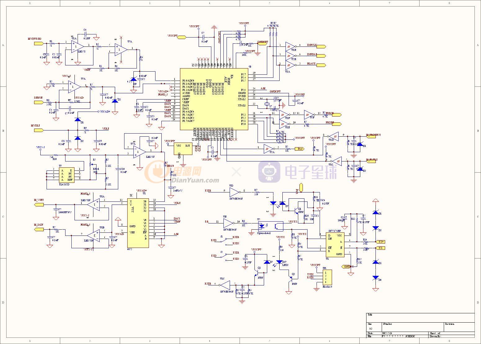
Task: Click the DSPCLK output port
Action: click(x=321, y=46)
